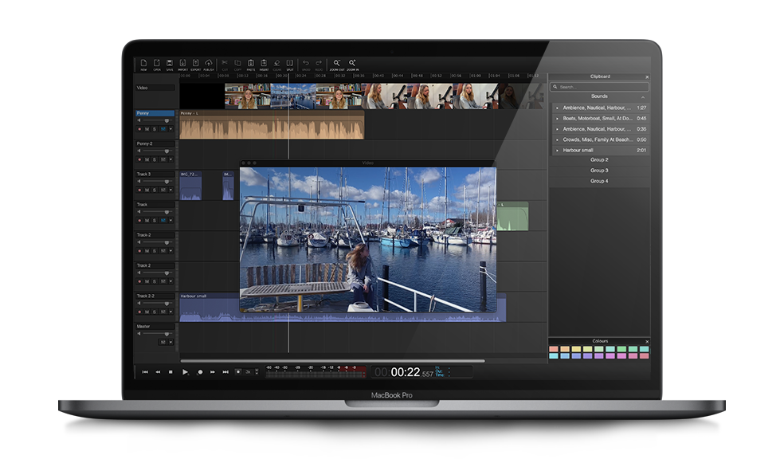
Task: Click the New project icon
Action: pyautogui.click(x=143, y=63)
